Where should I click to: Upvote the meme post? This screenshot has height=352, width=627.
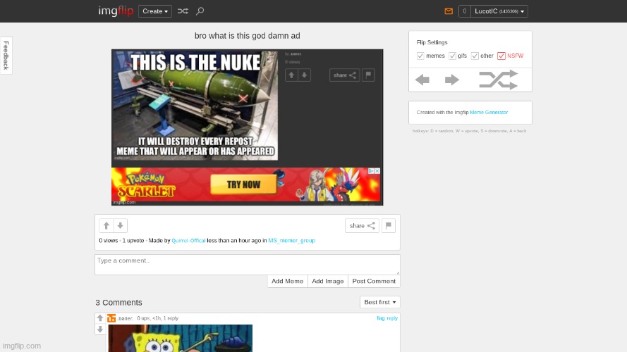[106, 226]
